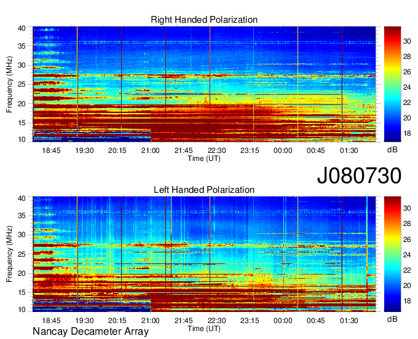Click the 19:30 time tick of top plot

pos(84,150)
